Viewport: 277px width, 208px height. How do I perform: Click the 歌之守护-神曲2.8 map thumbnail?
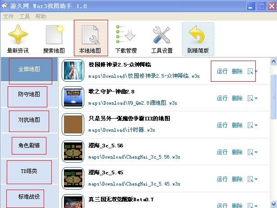73,97
